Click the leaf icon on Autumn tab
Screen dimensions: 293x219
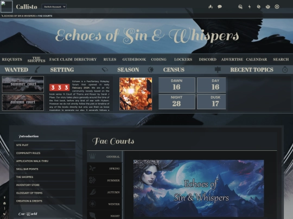coord(92,192)
